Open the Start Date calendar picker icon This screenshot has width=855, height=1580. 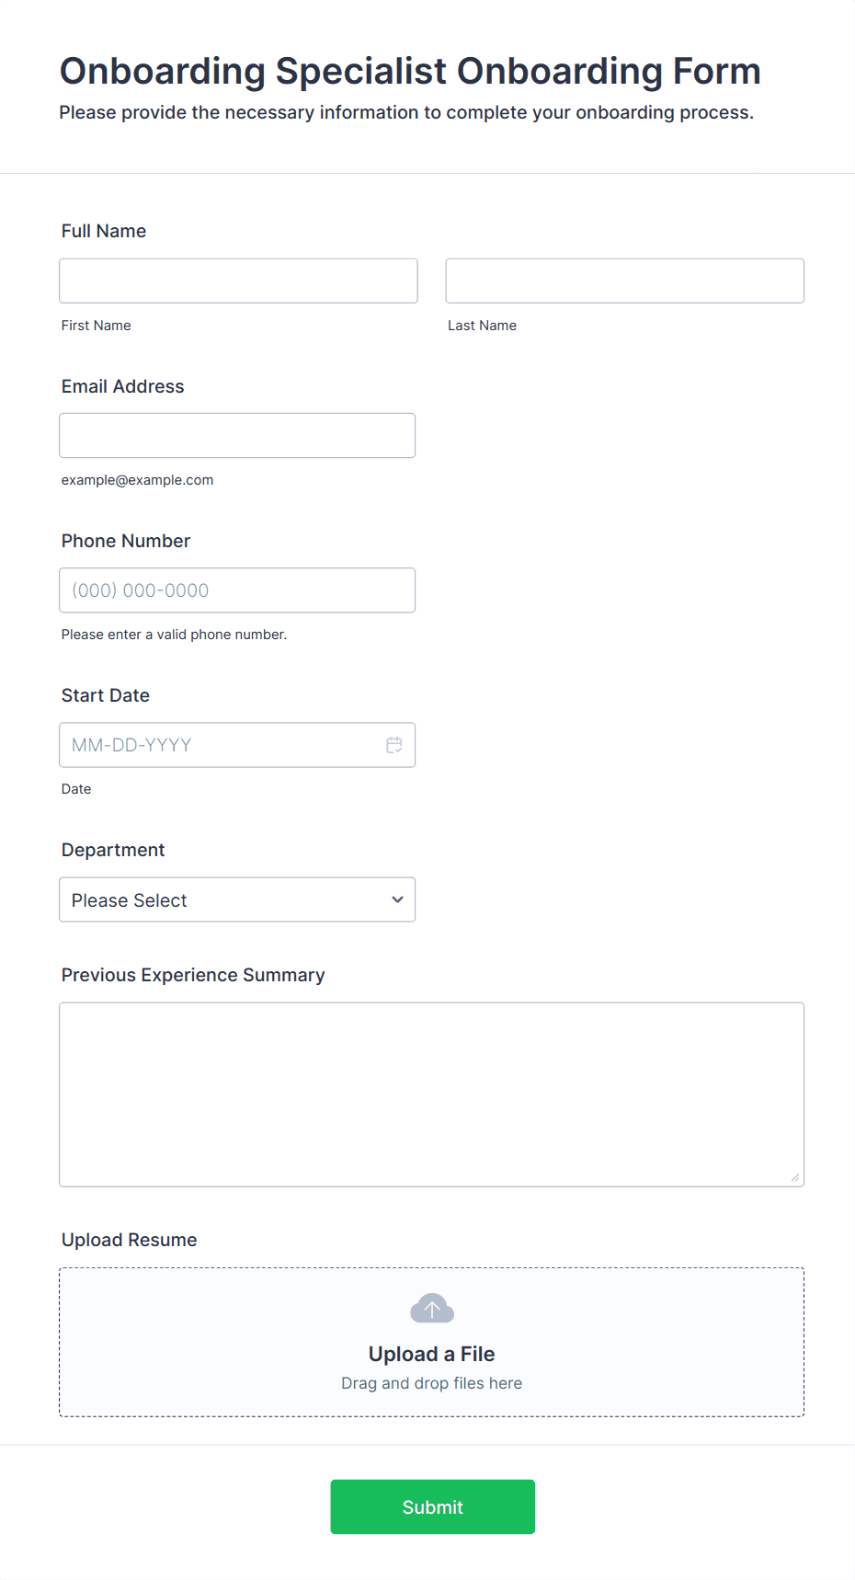pyautogui.click(x=394, y=745)
